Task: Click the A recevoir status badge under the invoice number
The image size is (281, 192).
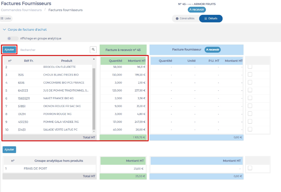Action: 197,10
